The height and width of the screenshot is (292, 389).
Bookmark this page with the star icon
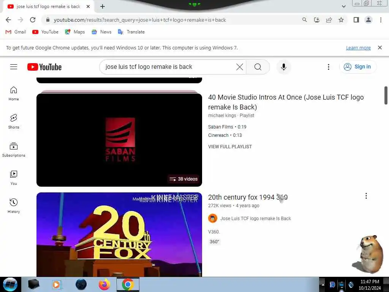(x=341, y=20)
